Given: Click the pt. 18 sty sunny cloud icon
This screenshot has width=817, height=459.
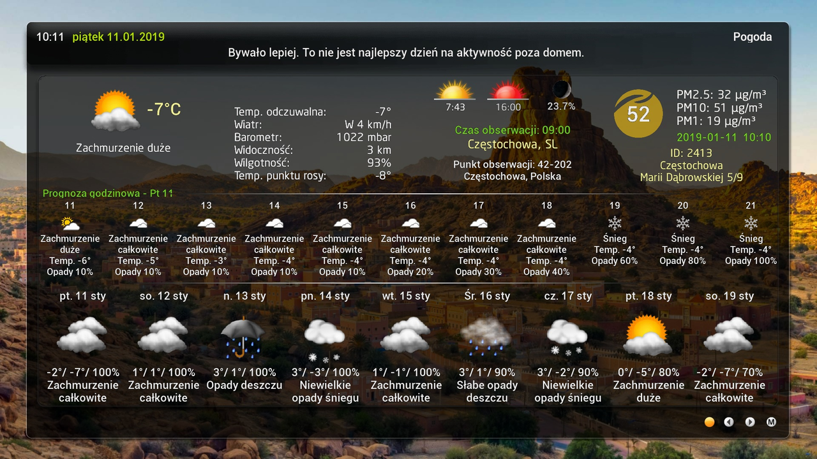Looking at the screenshot, I should point(648,335).
